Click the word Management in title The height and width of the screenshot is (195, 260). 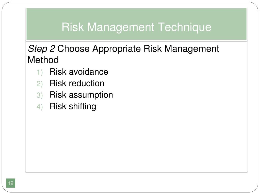(121, 27)
